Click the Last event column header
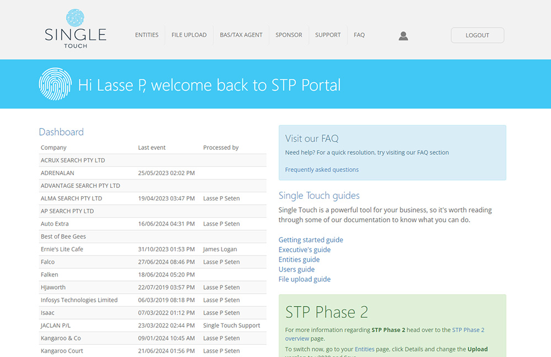 152,148
